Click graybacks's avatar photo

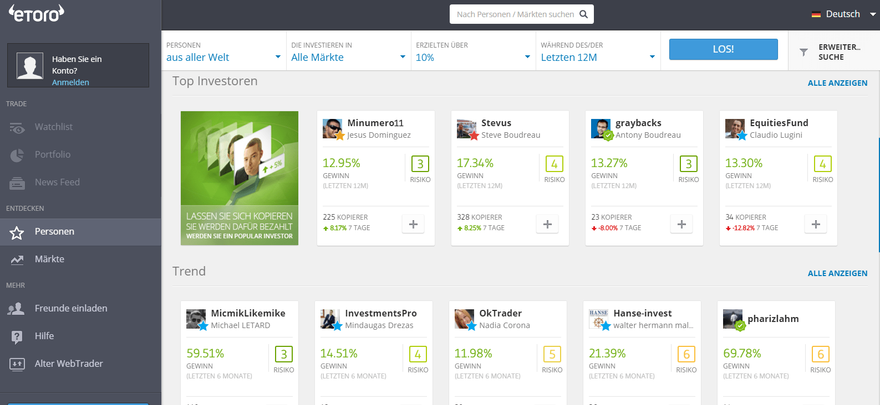pos(601,128)
